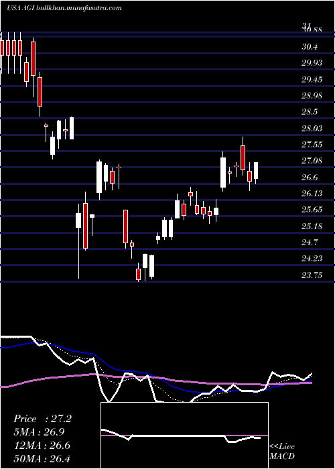Select the 24.7 price axis label
This screenshot has height=469, width=335.
tap(310, 243)
